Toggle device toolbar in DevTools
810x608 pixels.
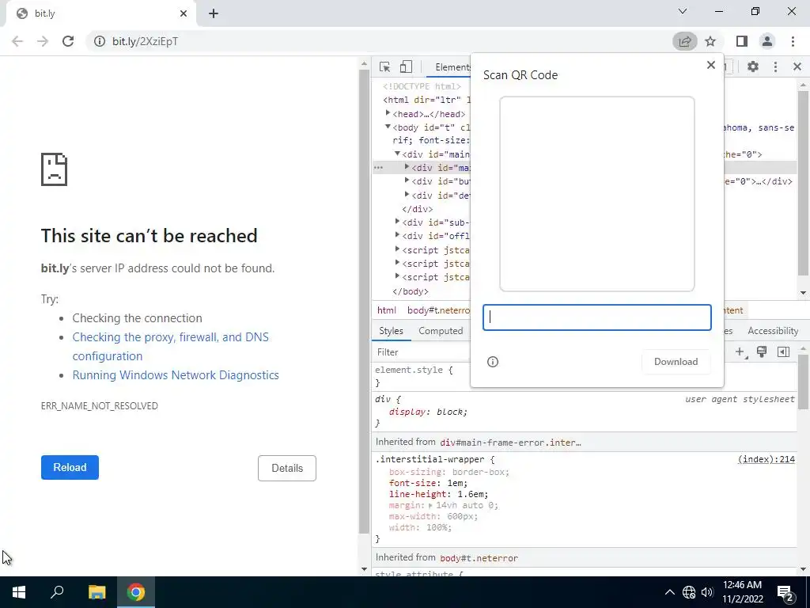pyautogui.click(x=406, y=66)
